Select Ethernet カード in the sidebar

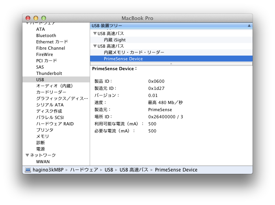pos(52,42)
